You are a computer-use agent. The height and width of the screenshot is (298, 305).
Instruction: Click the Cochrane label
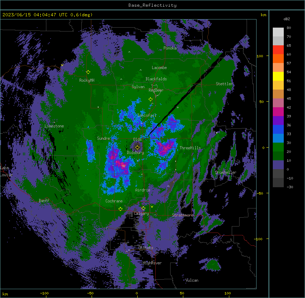(114, 201)
